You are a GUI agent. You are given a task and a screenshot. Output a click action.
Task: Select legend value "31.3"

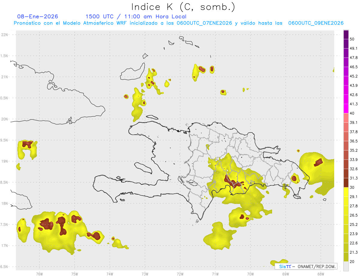pos(354,178)
